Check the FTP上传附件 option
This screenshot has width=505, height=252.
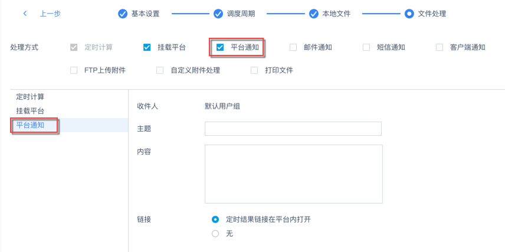(74, 70)
